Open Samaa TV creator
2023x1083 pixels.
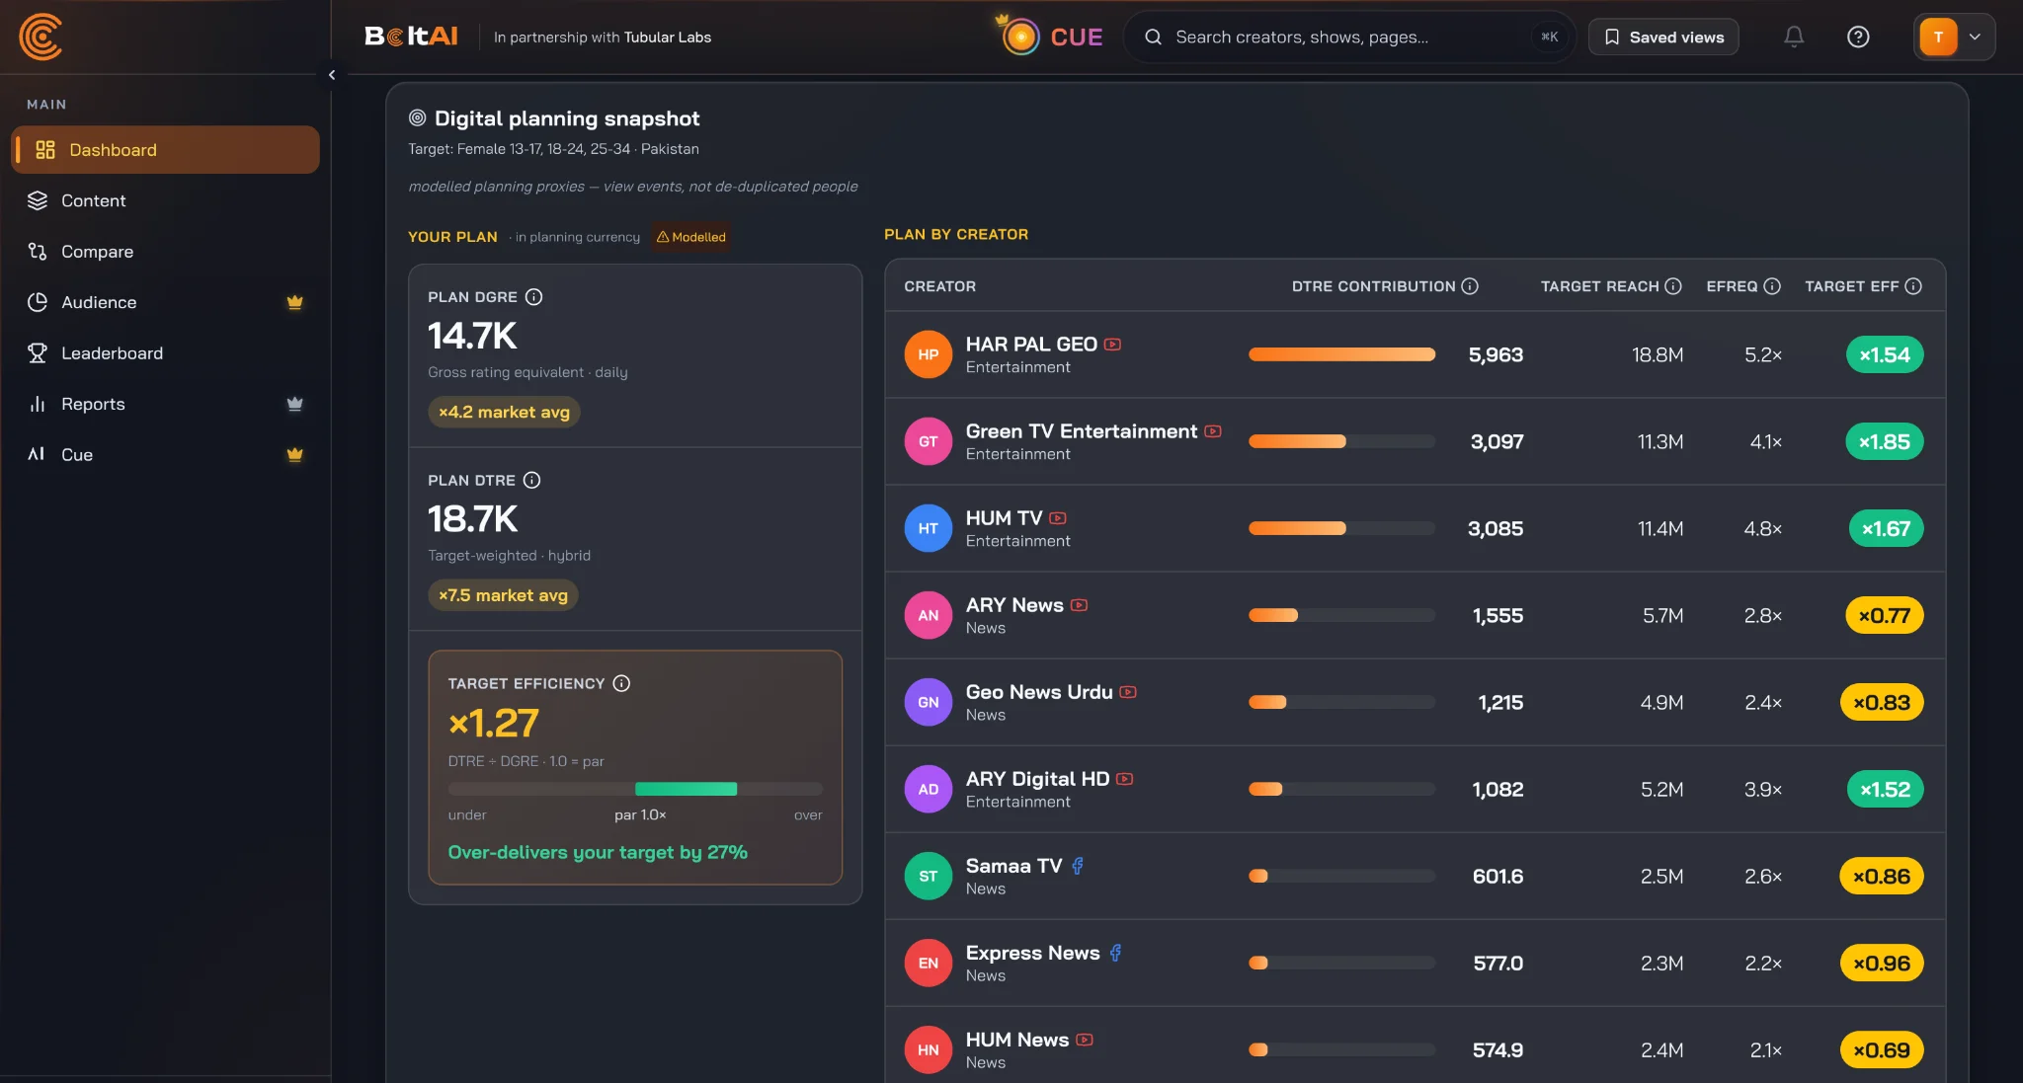[x=1013, y=866]
